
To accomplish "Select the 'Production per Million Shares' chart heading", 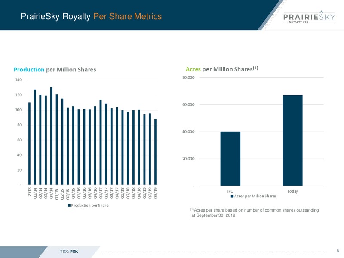I will tap(55, 70).
